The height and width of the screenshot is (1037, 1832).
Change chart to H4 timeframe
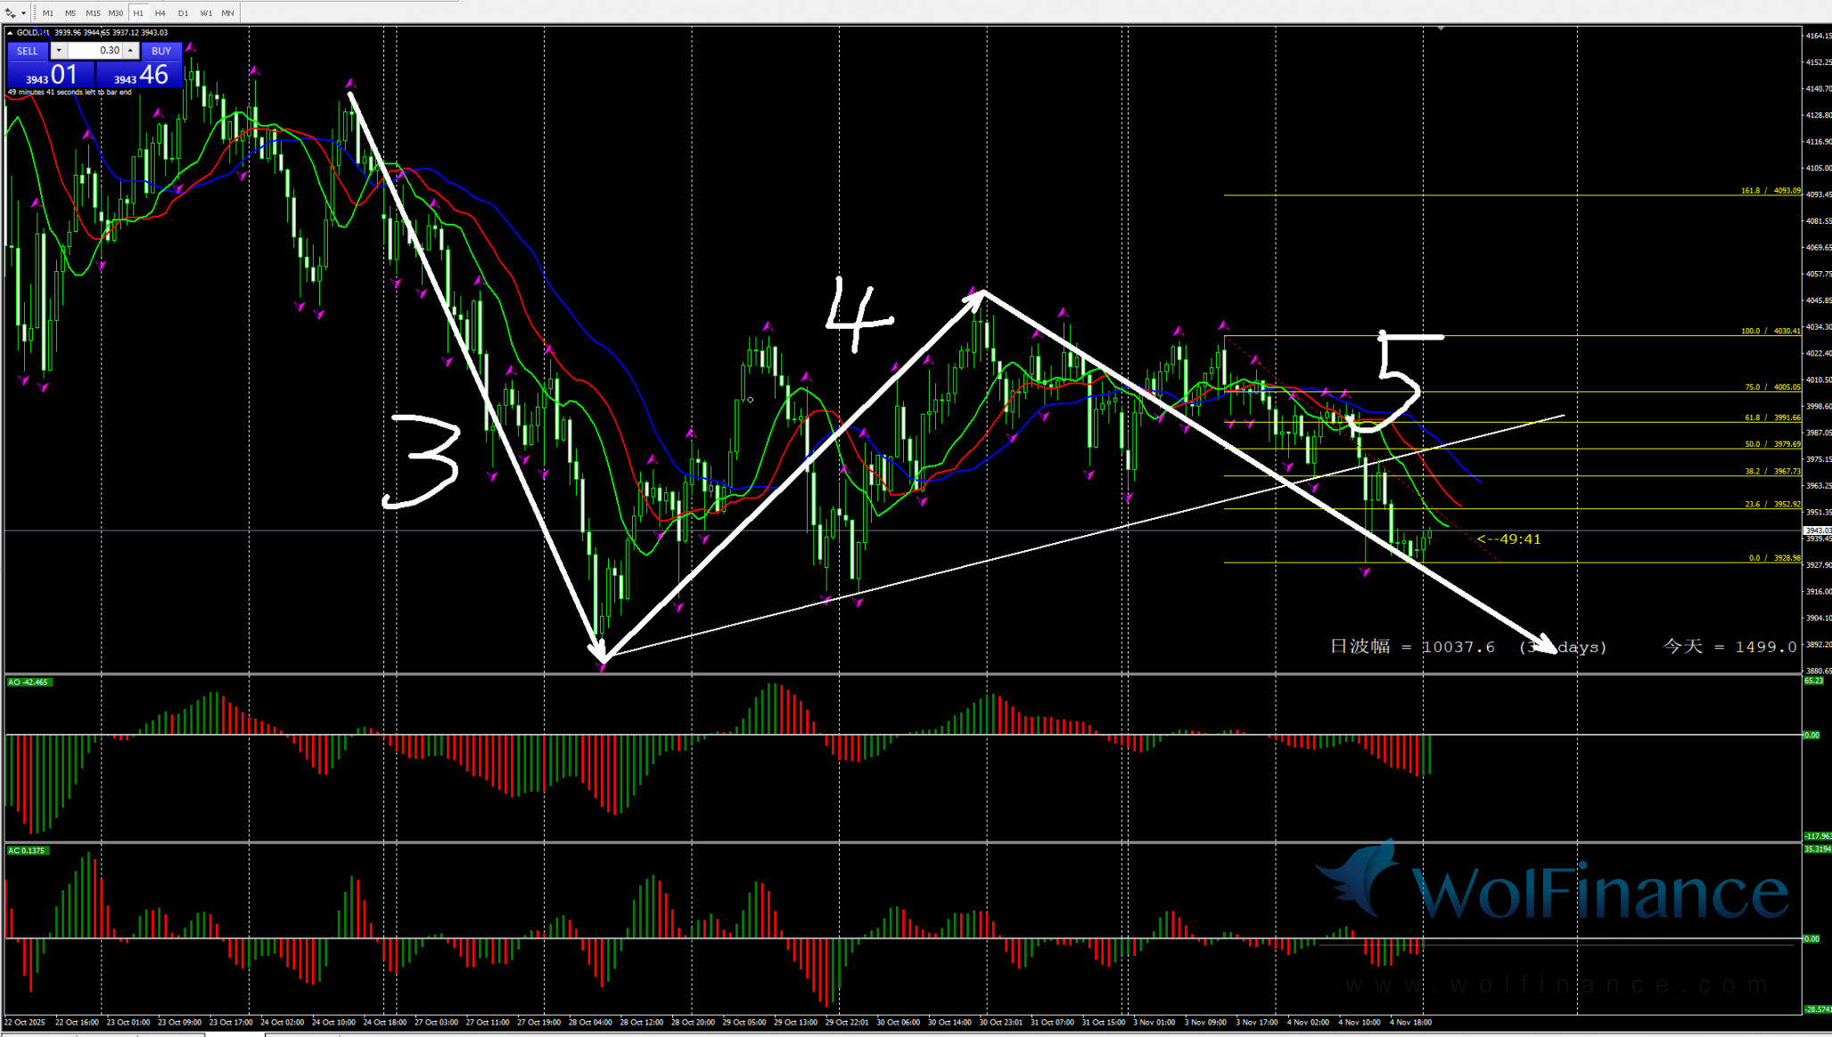(160, 13)
